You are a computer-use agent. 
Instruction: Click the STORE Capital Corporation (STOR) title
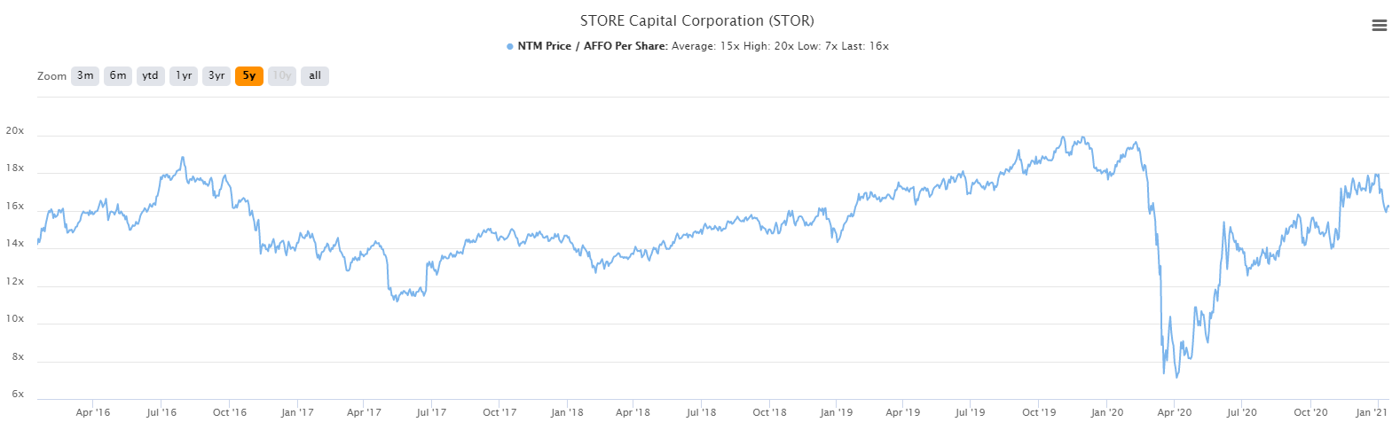[696, 20]
